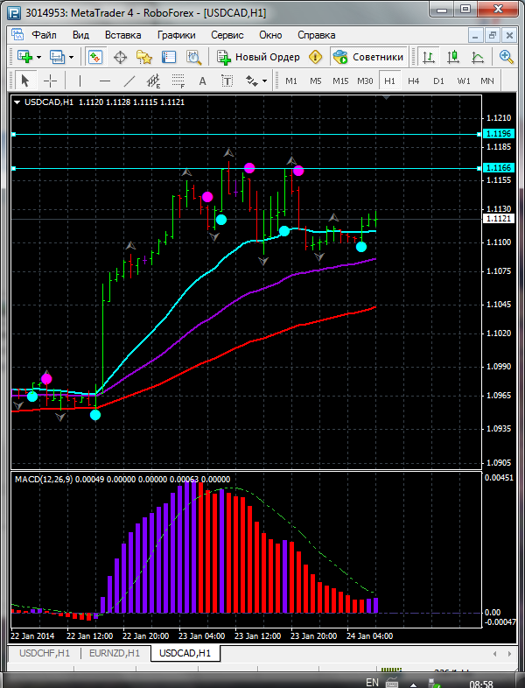Switch to M5 timeframe
This screenshot has width=525, height=688.
point(316,81)
